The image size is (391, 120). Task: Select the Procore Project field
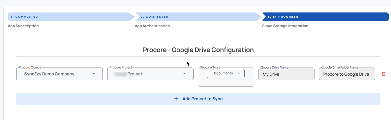coord(150,74)
